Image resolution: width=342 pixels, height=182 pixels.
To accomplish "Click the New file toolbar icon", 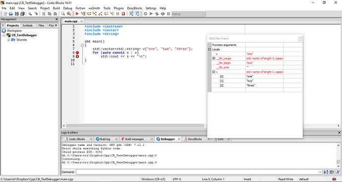I will 5,14.
